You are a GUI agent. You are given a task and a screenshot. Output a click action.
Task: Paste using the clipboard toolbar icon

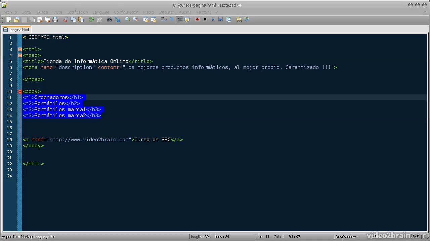pyautogui.click(x=81, y=20)
